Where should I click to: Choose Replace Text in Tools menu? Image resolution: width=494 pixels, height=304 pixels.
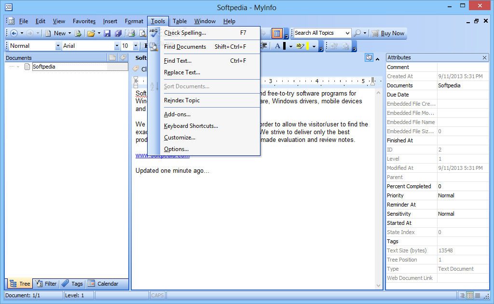(204, 72)
